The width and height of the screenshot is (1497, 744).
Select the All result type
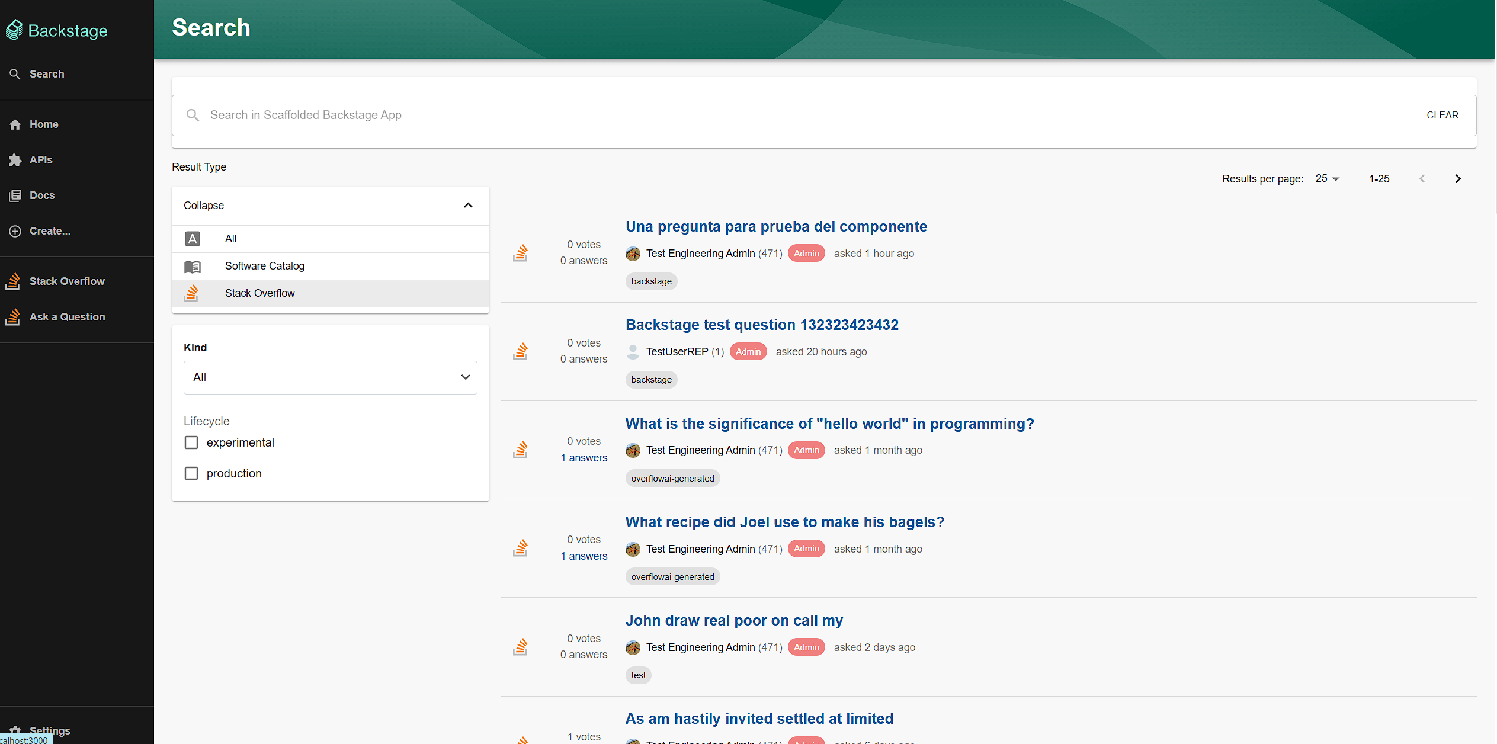pos(231,239)
